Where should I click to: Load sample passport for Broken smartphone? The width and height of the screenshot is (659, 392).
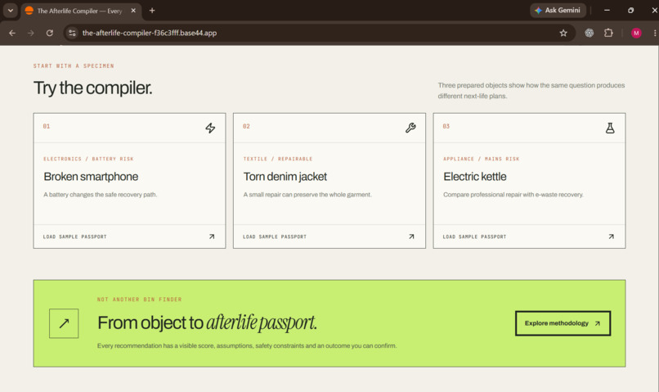(129, 237)
